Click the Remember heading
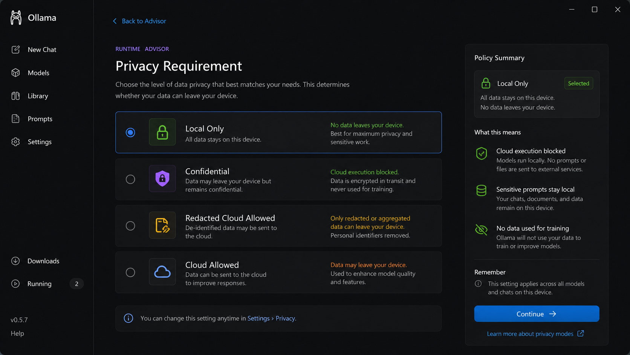The height and width of the screenshot is (355, 630). 490,272
